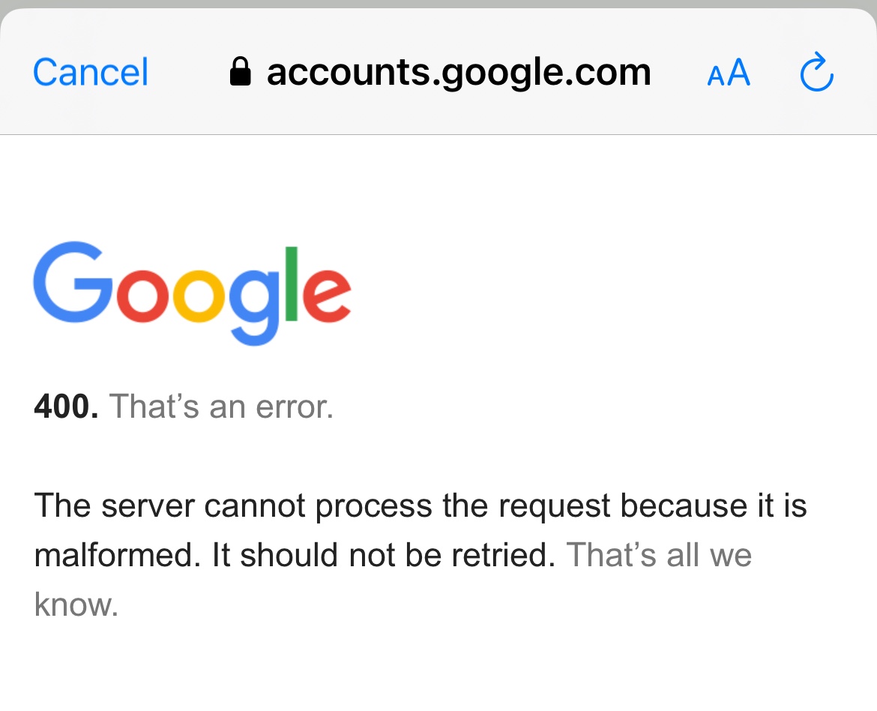The image size is (877, 711).
Task: Click the "server cannot process the request" line
Action: [x=420, y=505]
